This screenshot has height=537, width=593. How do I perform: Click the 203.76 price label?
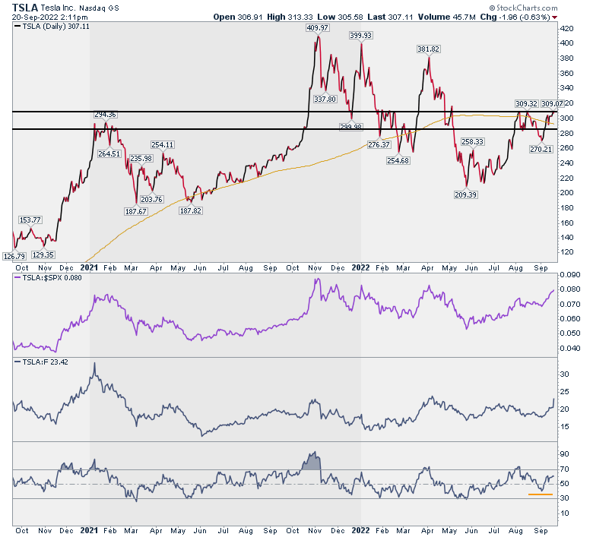pos(151,200)
